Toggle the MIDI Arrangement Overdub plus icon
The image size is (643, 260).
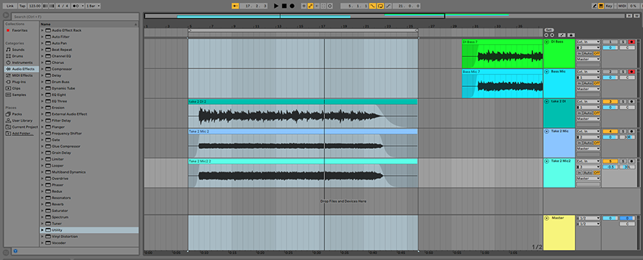click(304, 6)
